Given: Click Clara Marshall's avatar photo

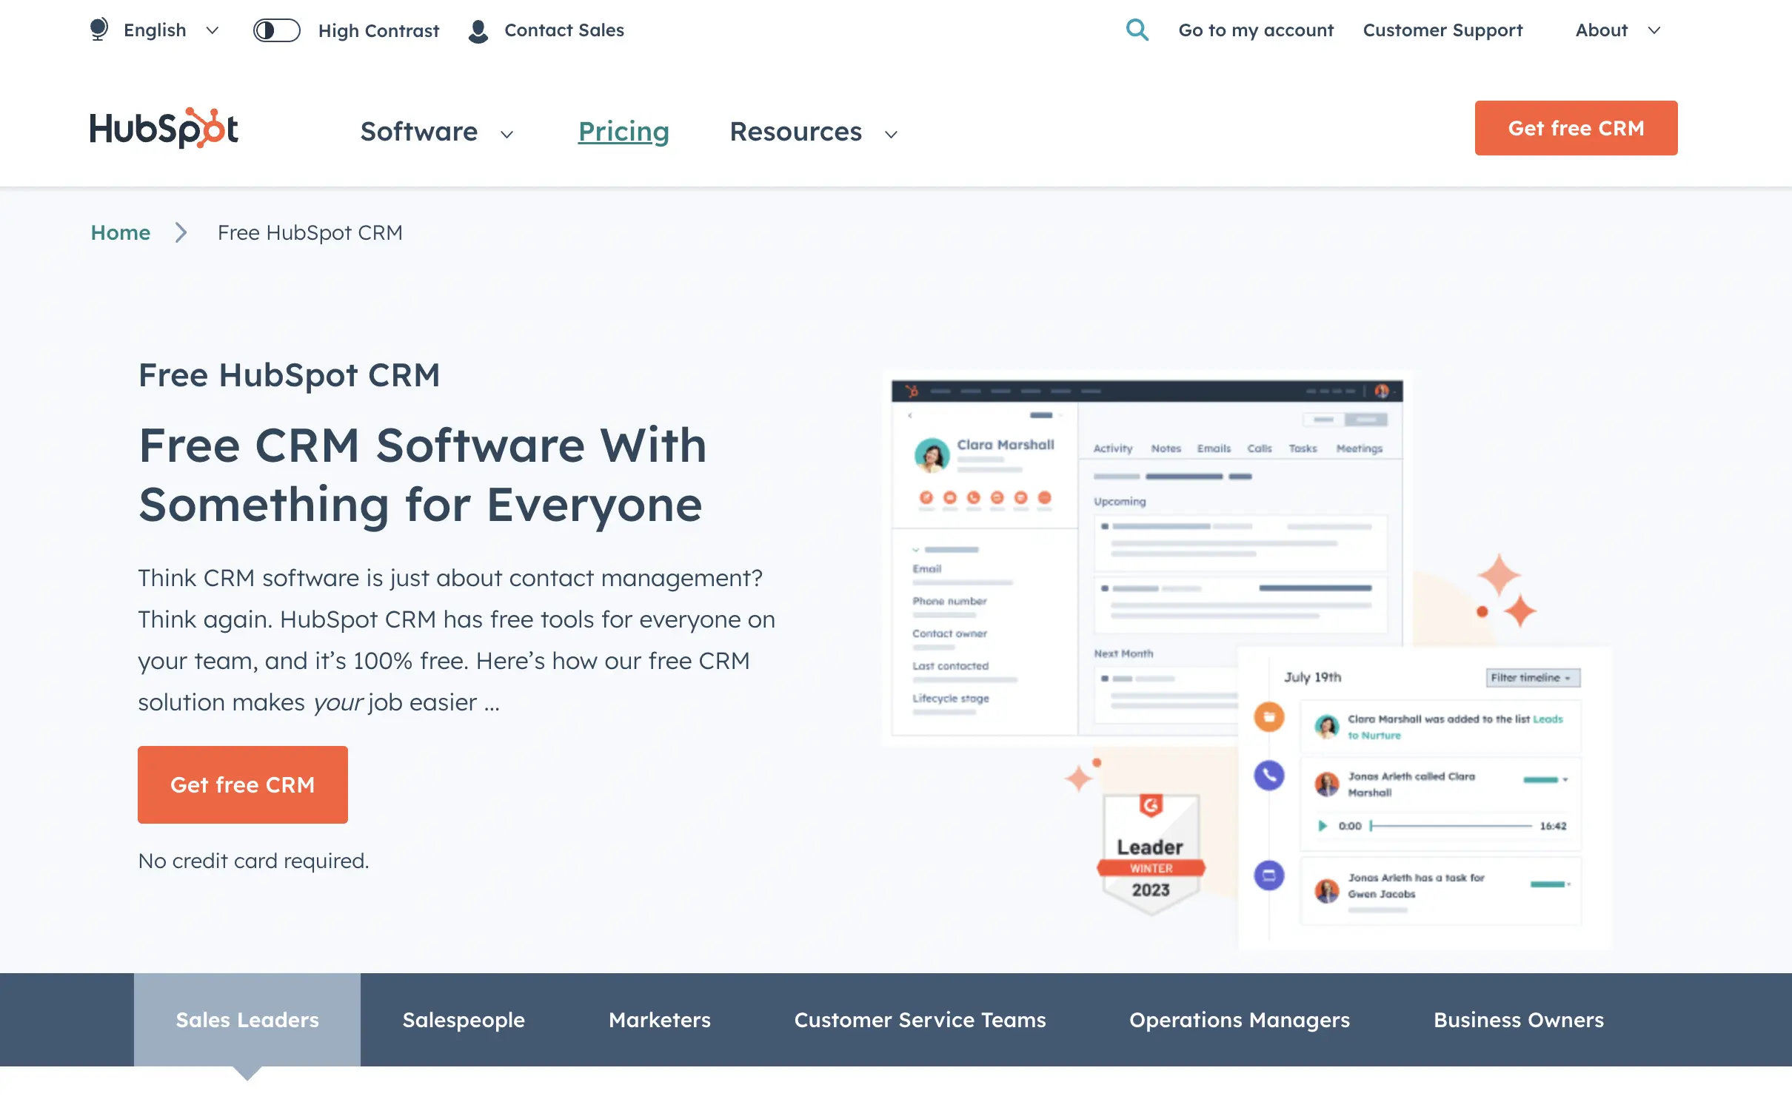Looking at the screenshot, I should (x=932, y=454).
